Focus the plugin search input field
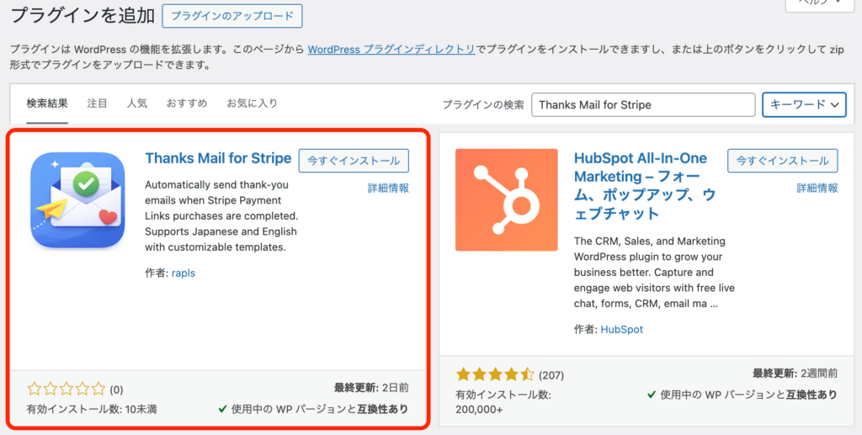Viewport: 862px width, 435px height. 643,104
